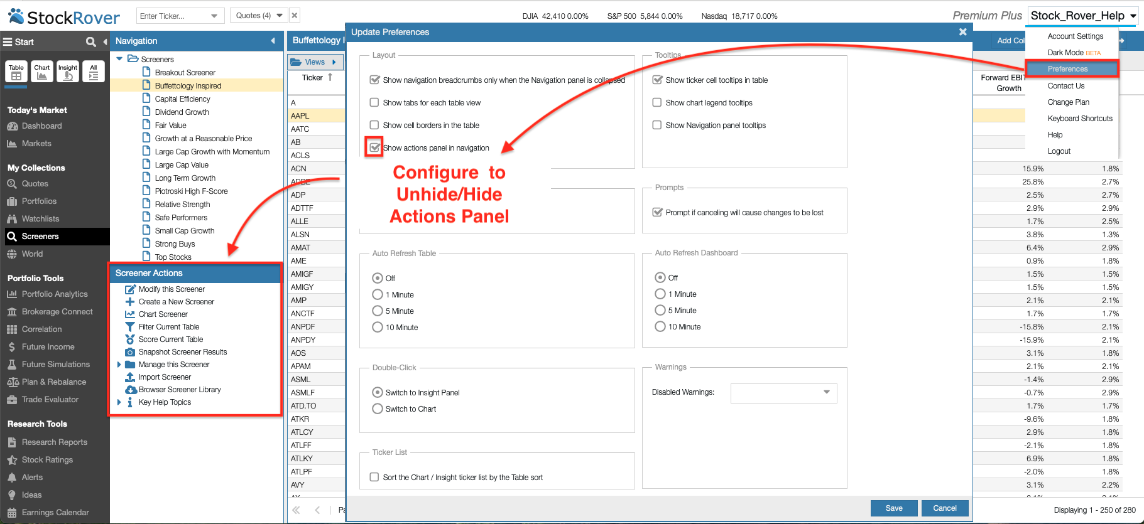Open the Table view icon

click(x=16, y=72)
